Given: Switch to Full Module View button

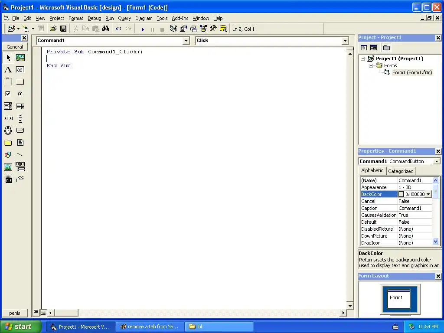Looking at the screenshot, I should point(43,312).
